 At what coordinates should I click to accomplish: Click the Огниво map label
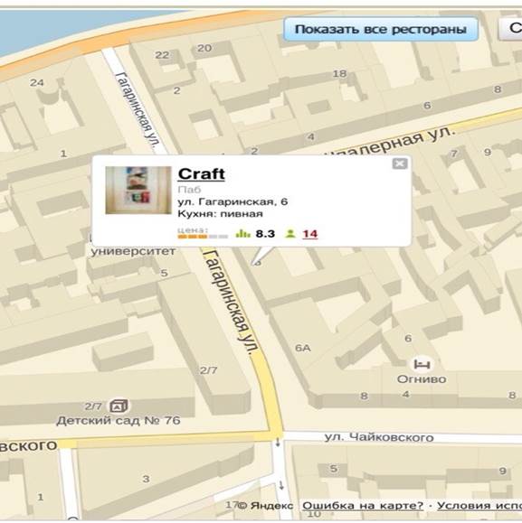(422, 379)
